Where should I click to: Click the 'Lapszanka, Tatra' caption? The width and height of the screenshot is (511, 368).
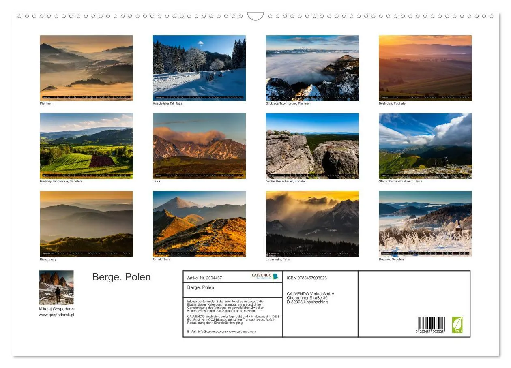(x=278, y=259)
